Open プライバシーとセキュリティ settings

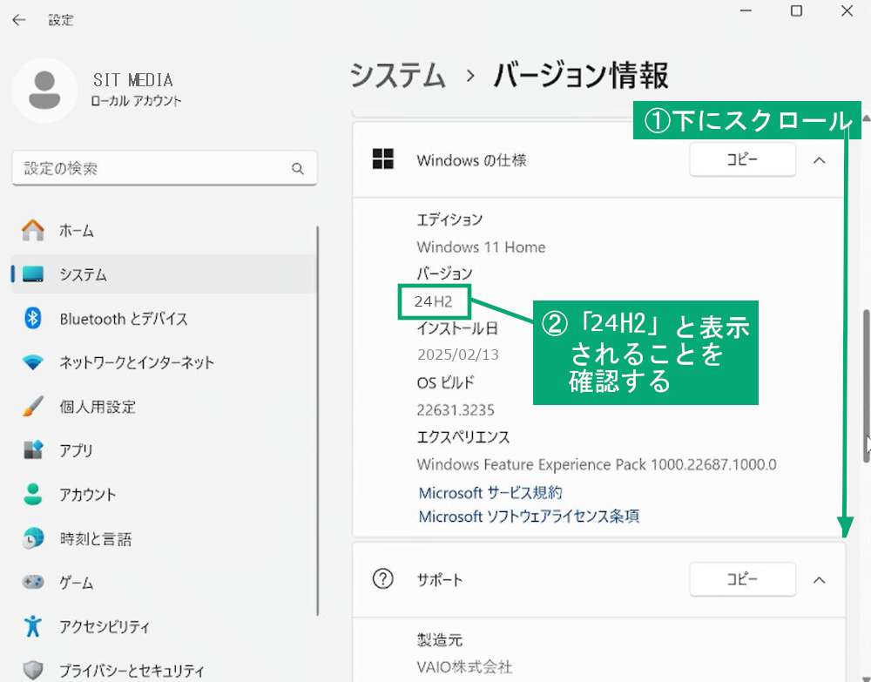click(x=164, y=670)
